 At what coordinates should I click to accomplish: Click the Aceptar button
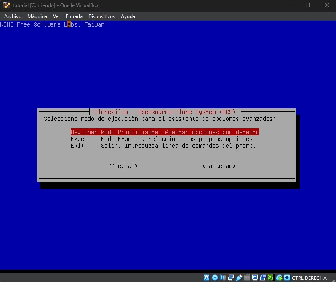(x=123, y=166)
